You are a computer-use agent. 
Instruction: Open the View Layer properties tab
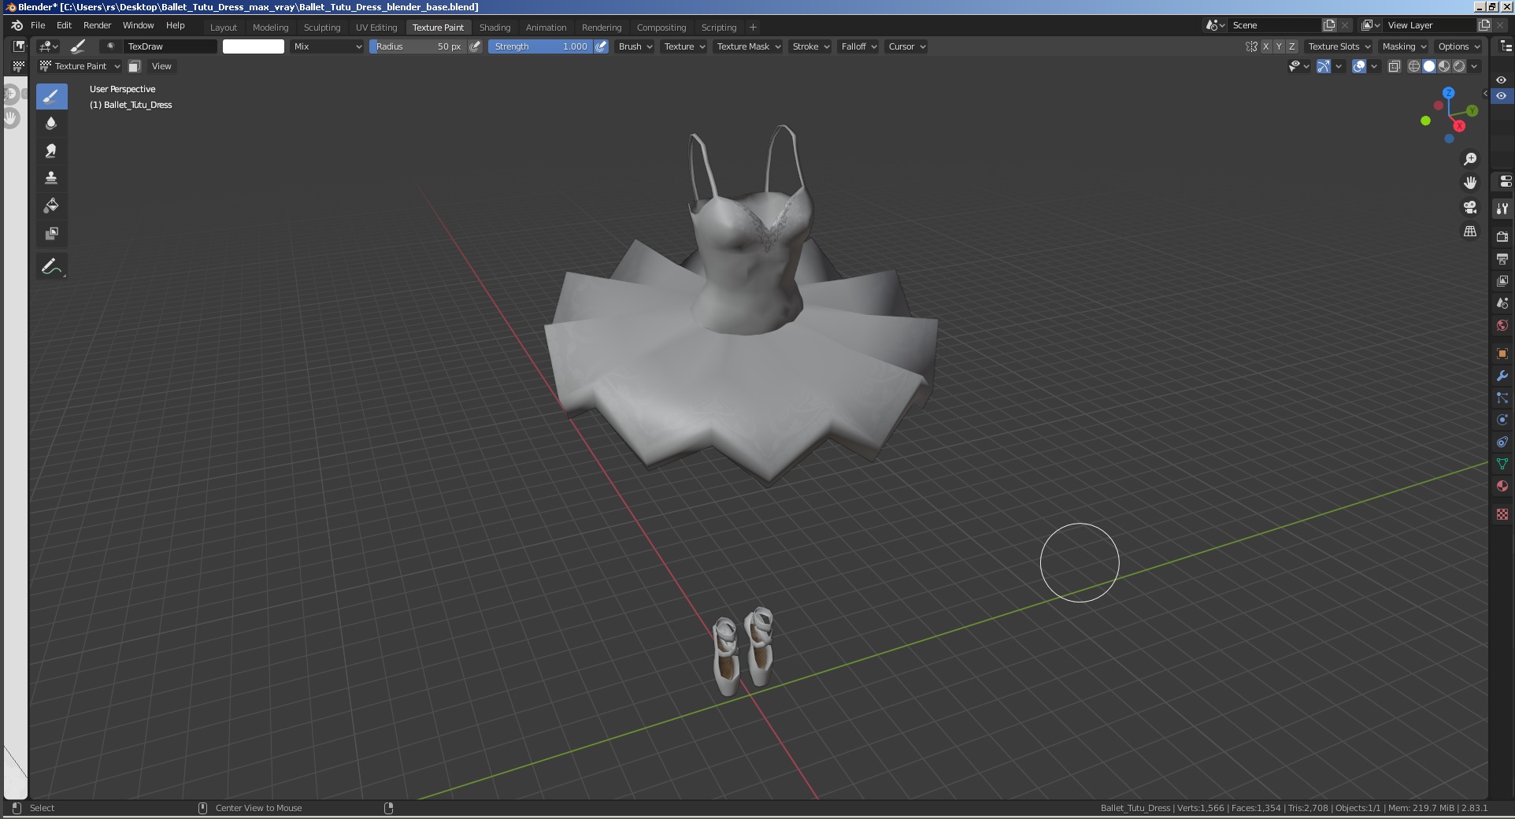point(1502,280)
